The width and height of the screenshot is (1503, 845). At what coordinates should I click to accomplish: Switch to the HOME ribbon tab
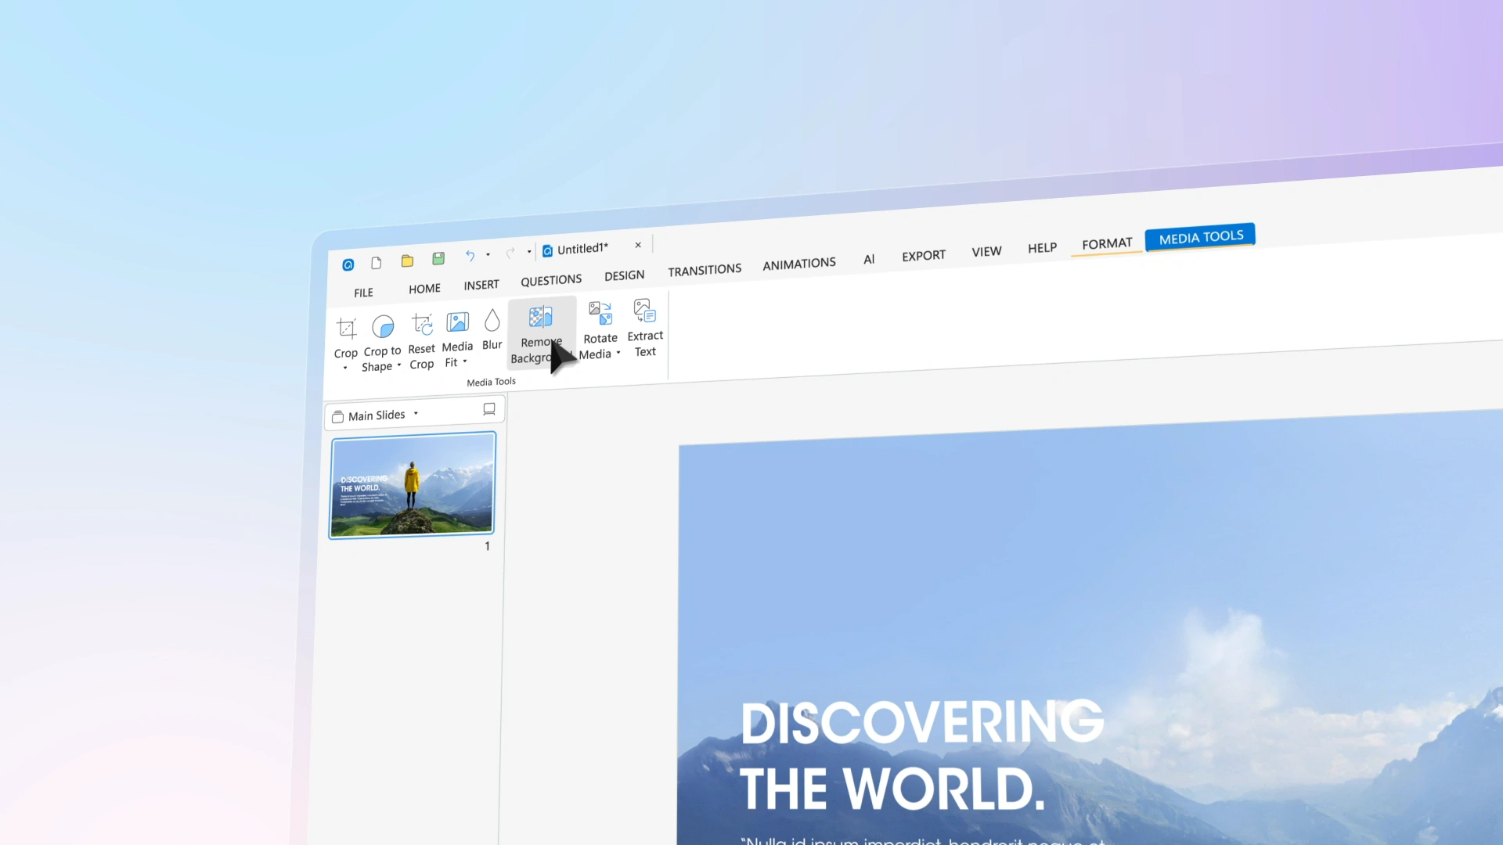pyautogui.click(x=424, y=289)
